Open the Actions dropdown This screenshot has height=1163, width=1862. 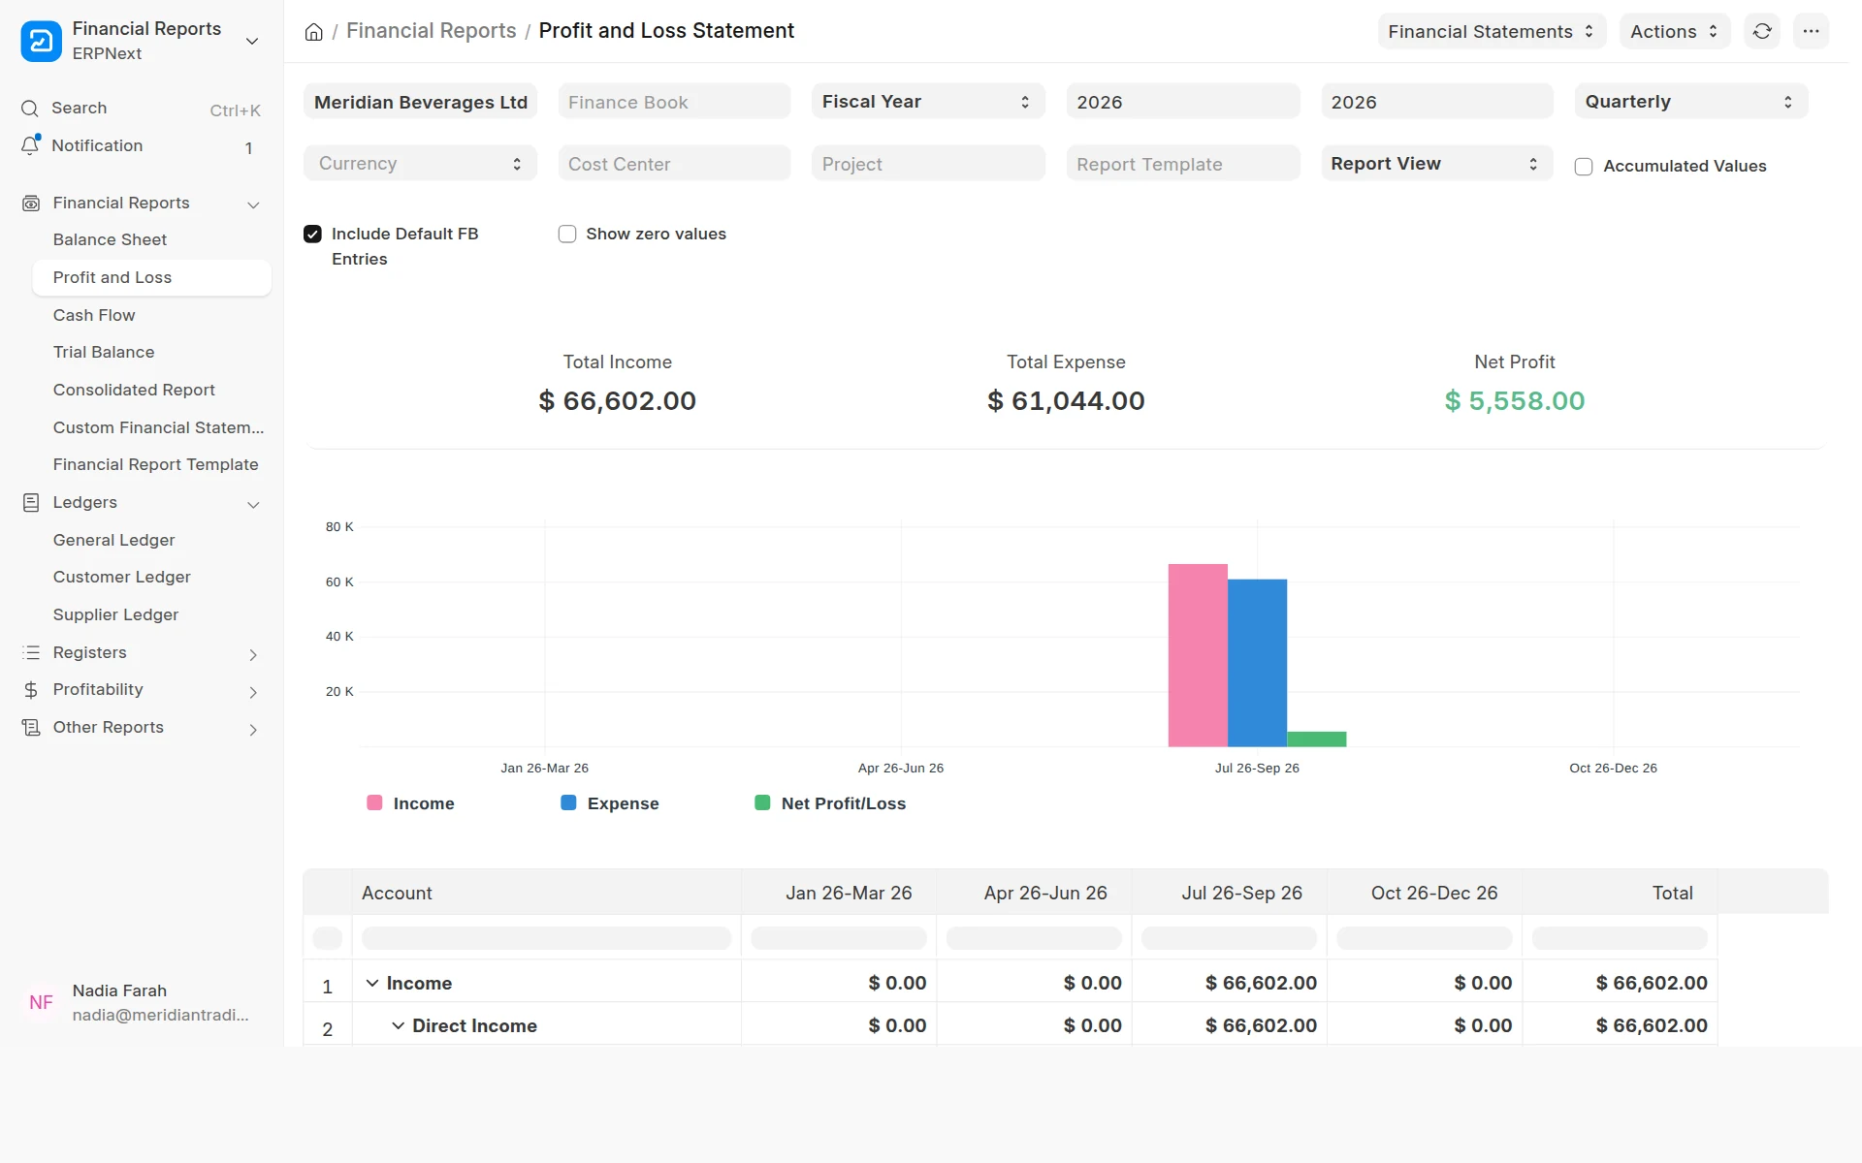pyautogui.click(x=1674, y=31)
